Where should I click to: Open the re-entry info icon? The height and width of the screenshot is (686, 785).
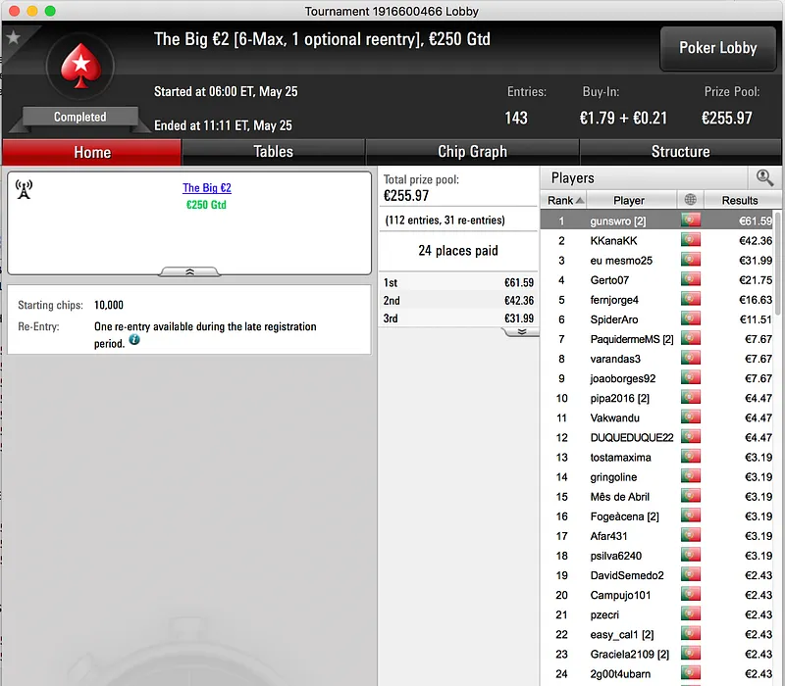134,340
